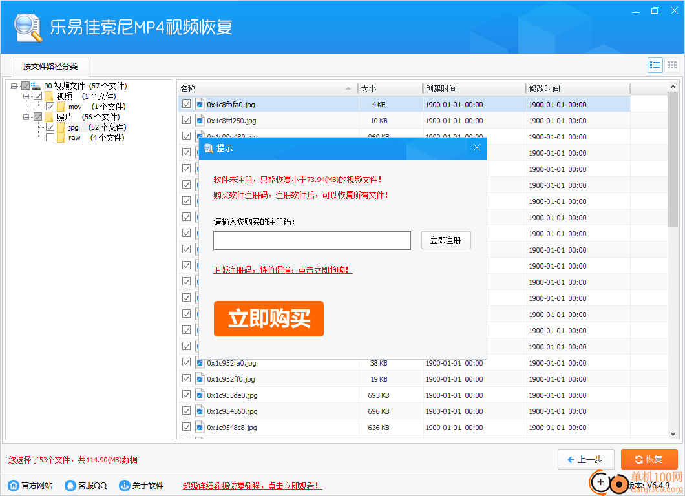Click the orange 立即购买 button
The height and width of the screenshot is (496, 685).
[269, 319]
